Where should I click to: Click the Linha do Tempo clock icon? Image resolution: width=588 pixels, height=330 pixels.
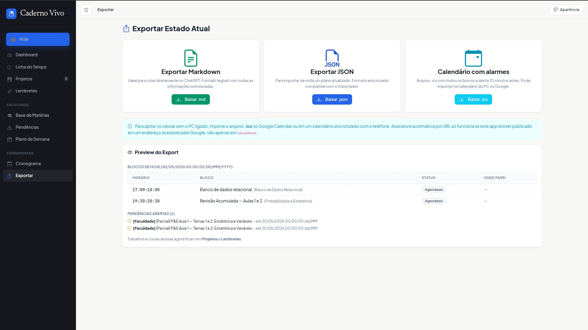pyautogui.click(x=9, y=67)
